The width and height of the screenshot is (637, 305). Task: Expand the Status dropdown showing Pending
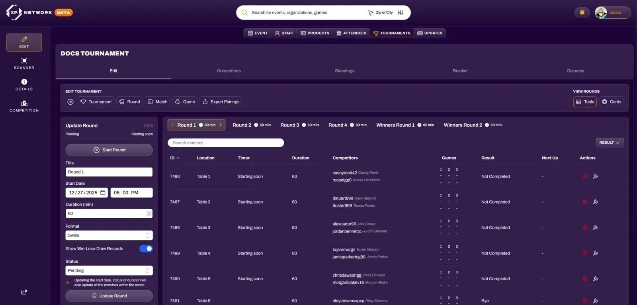tap(109, 270)
